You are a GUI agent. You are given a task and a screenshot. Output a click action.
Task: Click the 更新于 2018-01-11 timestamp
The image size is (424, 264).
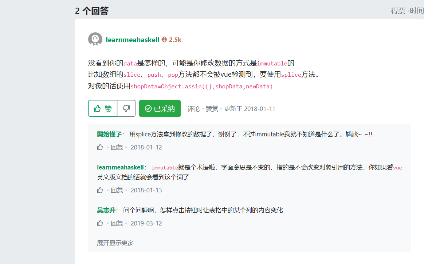pos(249,109)
